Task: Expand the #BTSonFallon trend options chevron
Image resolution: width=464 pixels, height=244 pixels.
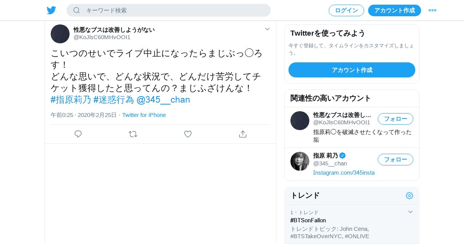Action: (410, 212)
